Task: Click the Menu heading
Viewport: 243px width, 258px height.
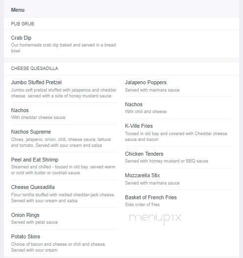Action: [18, 10]
